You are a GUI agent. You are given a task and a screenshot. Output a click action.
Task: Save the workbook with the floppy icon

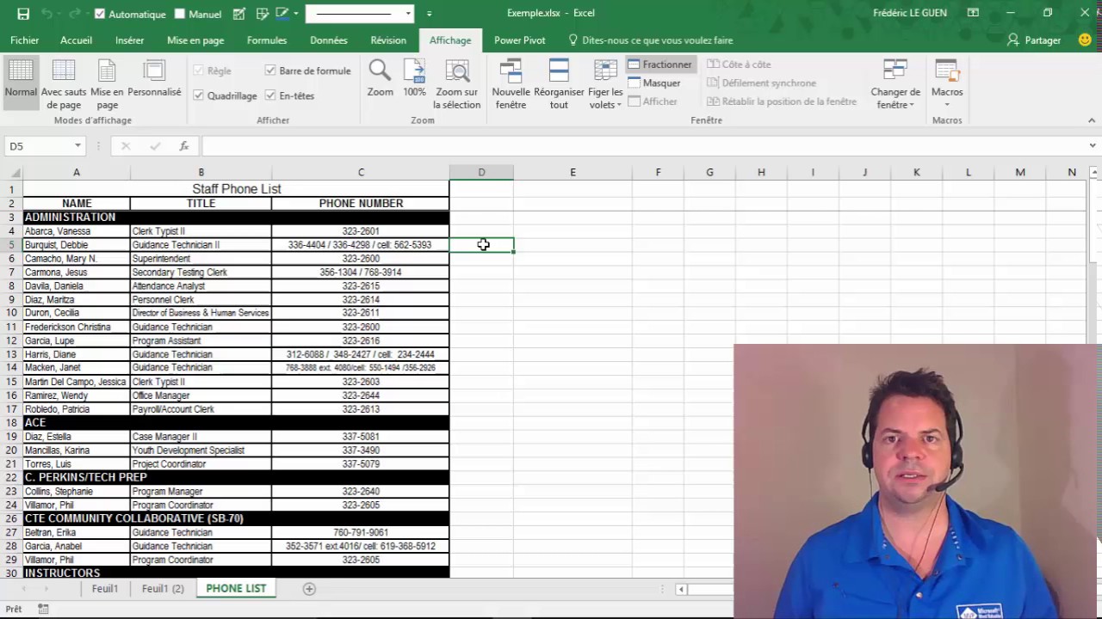pyautogui.click(x=23, y=14)
